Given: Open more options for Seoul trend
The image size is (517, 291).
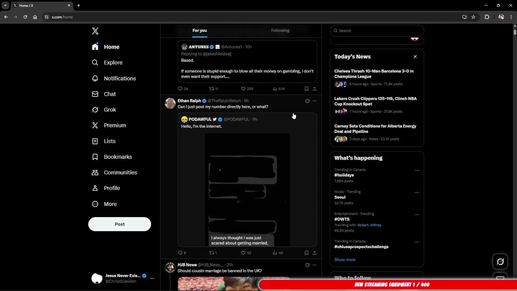Looking at the screenshot, I should point(417,193).
